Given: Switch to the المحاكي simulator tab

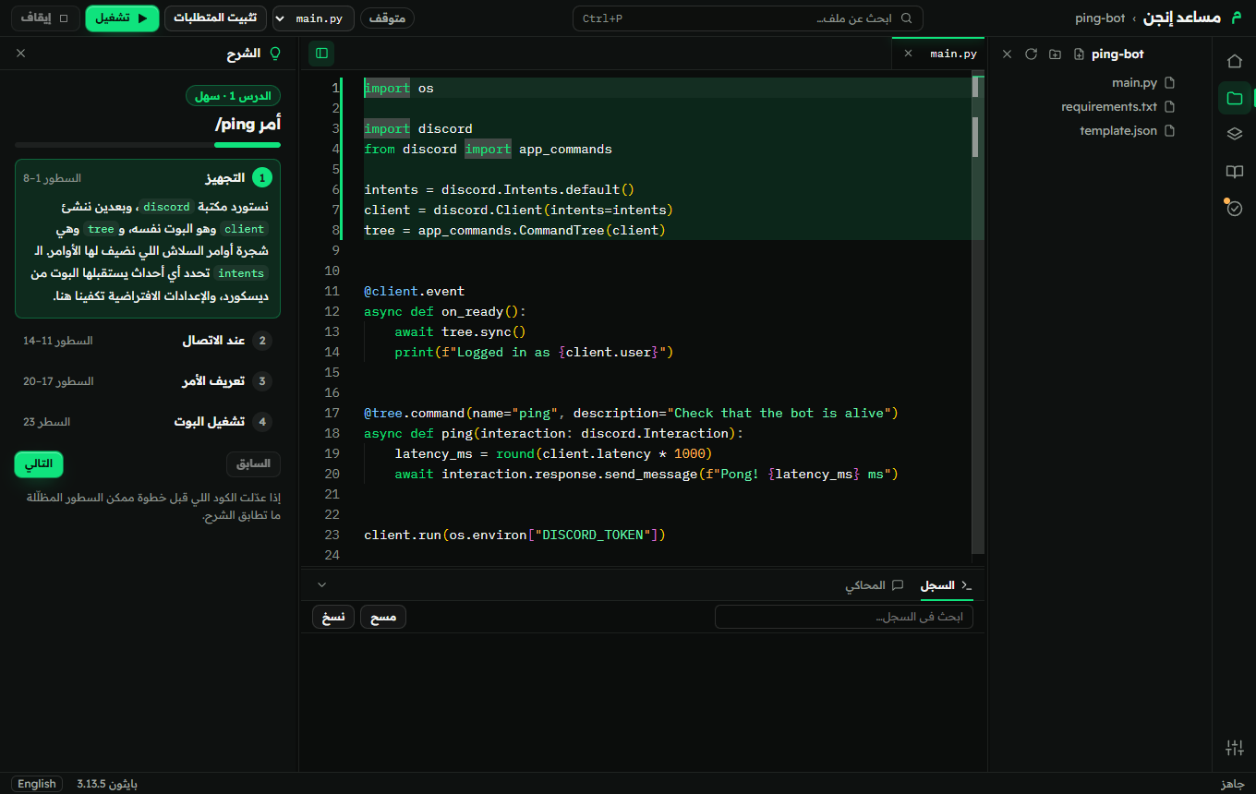Looking at the screenshot, I should coord(874,585).
